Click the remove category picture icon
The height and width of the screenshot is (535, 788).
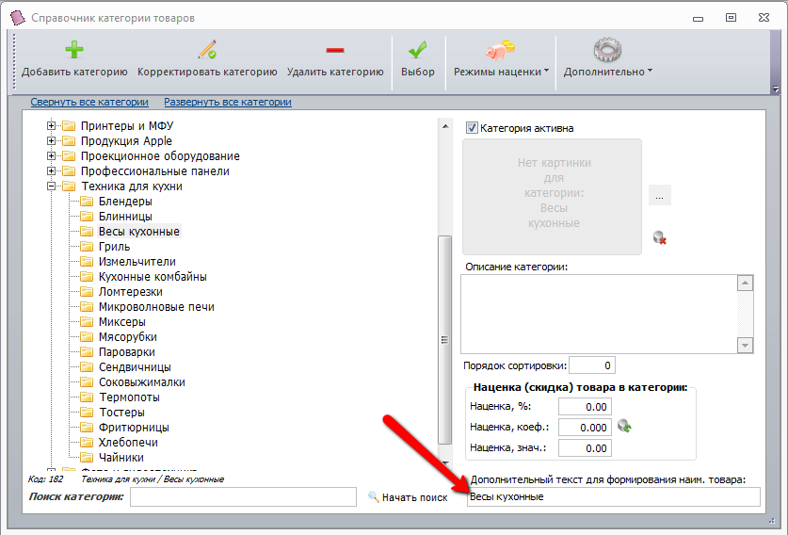659,237
